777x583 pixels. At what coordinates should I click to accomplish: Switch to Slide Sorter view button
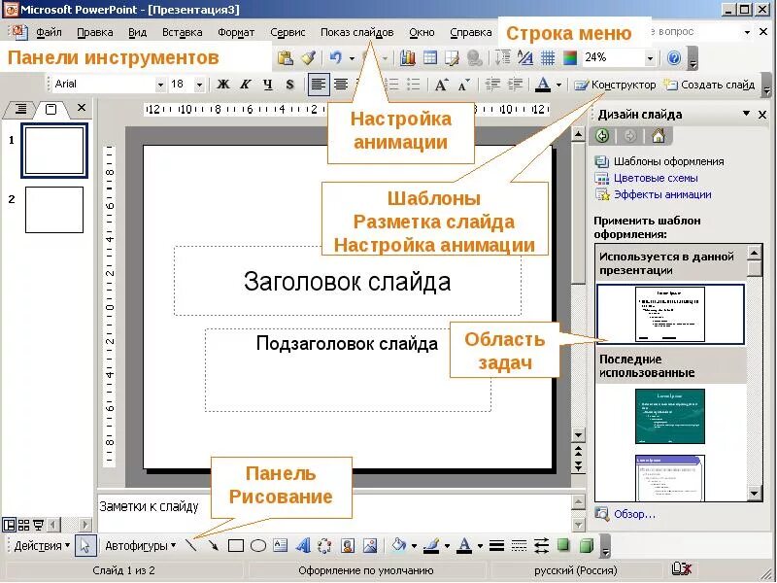(x=23, y=524)
